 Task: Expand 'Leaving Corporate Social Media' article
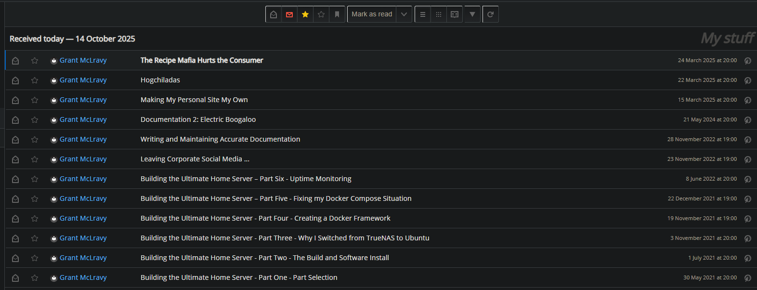195,159
